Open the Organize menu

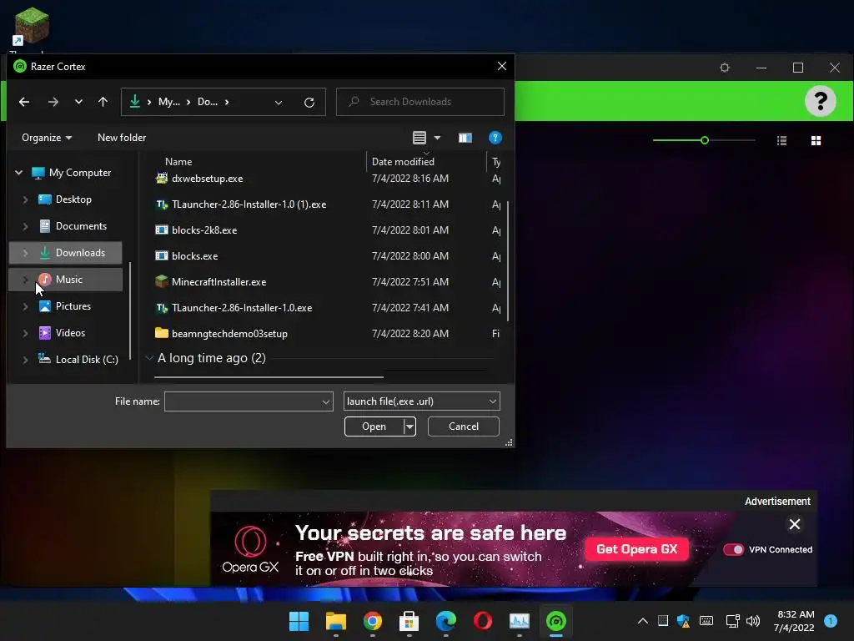47,138
